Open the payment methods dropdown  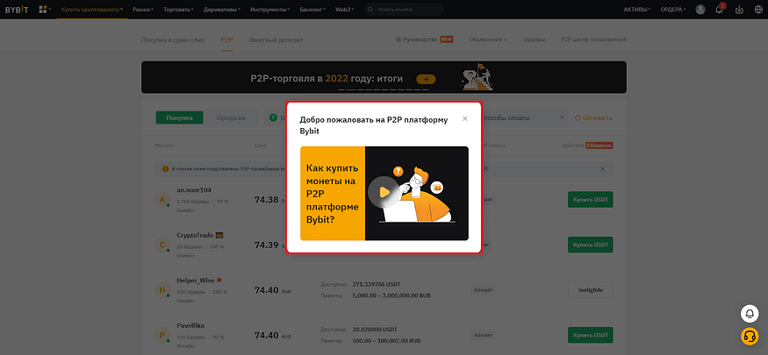tap(525, 117)
